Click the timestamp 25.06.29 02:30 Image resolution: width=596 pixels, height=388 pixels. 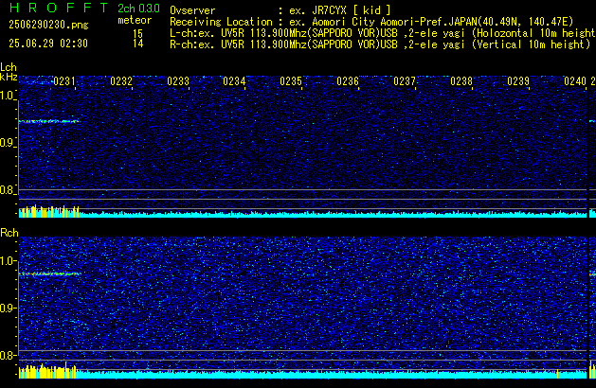[x=48, y=44]
